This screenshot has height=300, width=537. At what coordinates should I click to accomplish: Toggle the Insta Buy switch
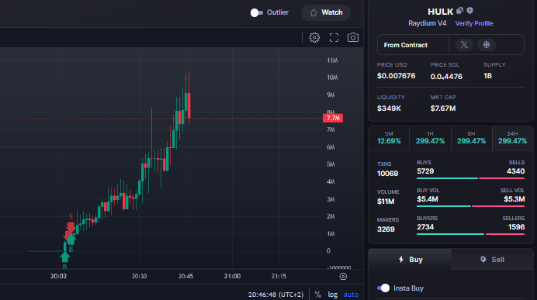click(x=383, y=288)
